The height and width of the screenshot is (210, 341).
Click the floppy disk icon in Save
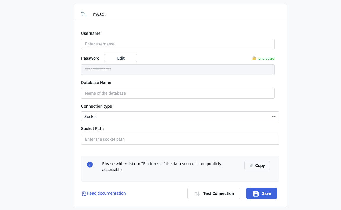pos(256,194)
